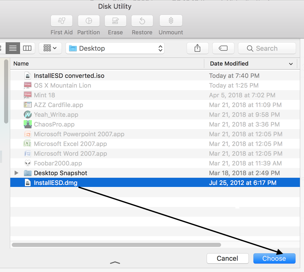304x272 pixels.
Task: Click Microsoft Powerpoint 2007.app entry
Action: [155, 134]
